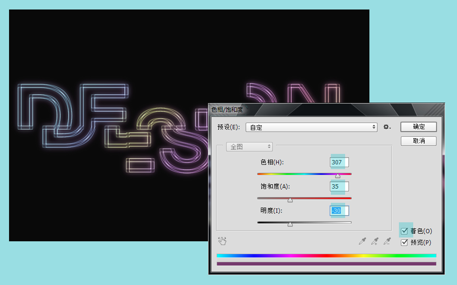
Task: Click the saturation value field showing 35
Action: (x=339, y=186)
